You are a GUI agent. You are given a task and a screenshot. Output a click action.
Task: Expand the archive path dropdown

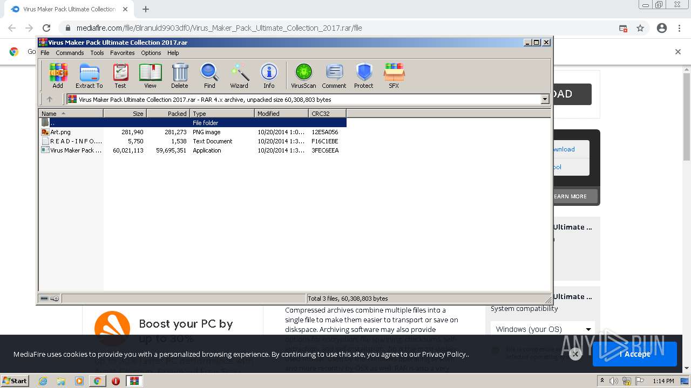(545, 99)
